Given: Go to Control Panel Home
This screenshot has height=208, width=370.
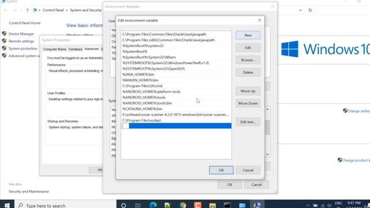Looking at the screenshot, I should pos(24,23).
